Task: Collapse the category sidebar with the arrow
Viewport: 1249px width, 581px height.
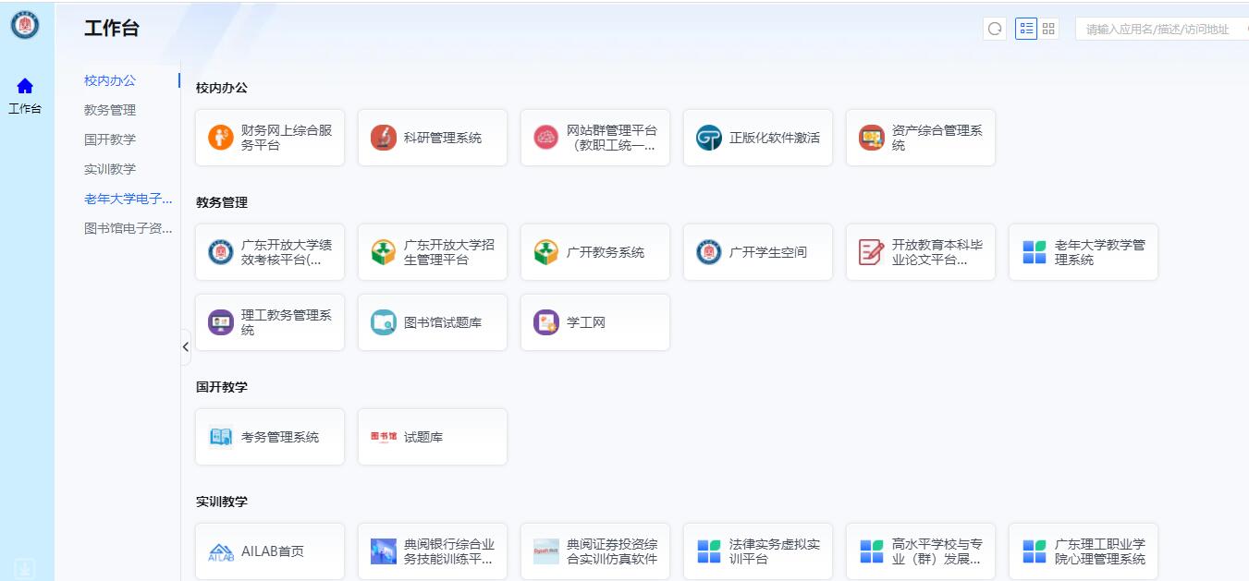Action: pos(185,346)
